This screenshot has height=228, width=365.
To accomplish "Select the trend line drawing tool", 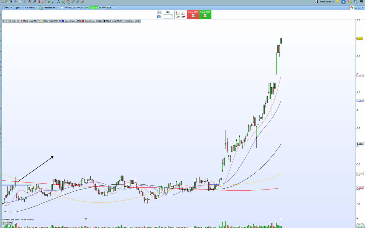I will (x=5, y=2).
